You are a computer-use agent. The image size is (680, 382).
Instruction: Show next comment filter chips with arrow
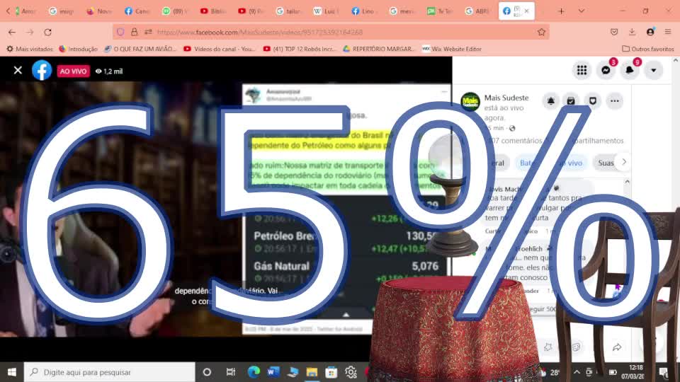click(x=623, y=162)
